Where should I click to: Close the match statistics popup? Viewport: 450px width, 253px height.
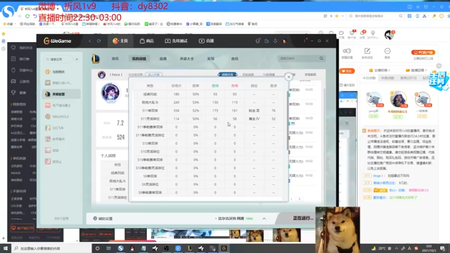[289, 76]
